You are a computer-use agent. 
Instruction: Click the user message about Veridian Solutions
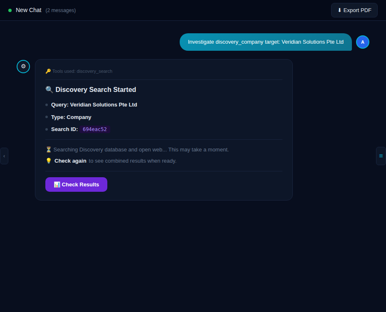point(265,42)
